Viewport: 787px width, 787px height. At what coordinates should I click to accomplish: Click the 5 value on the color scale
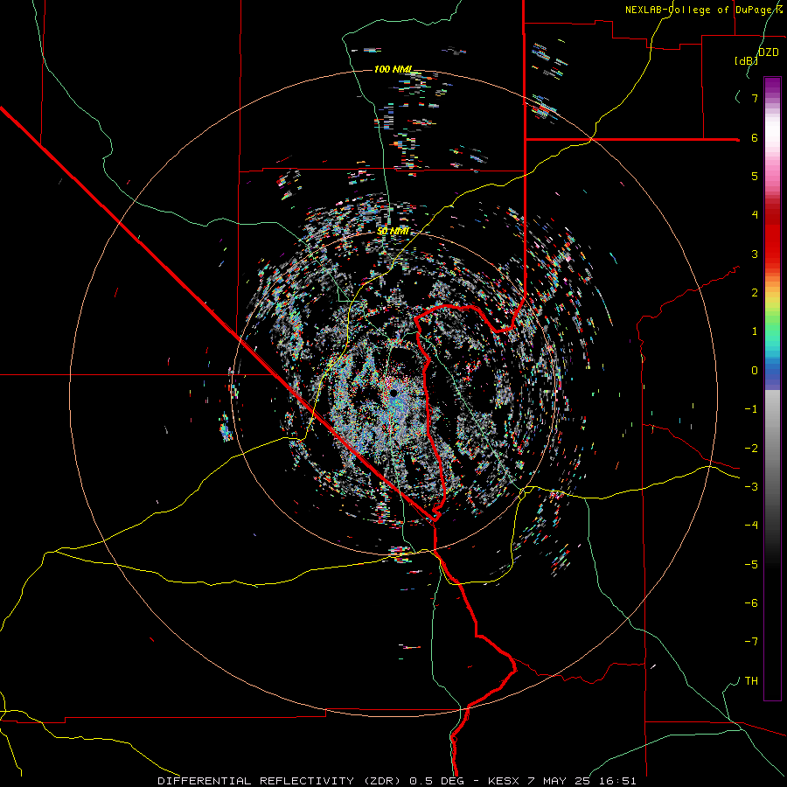(755, 176)
